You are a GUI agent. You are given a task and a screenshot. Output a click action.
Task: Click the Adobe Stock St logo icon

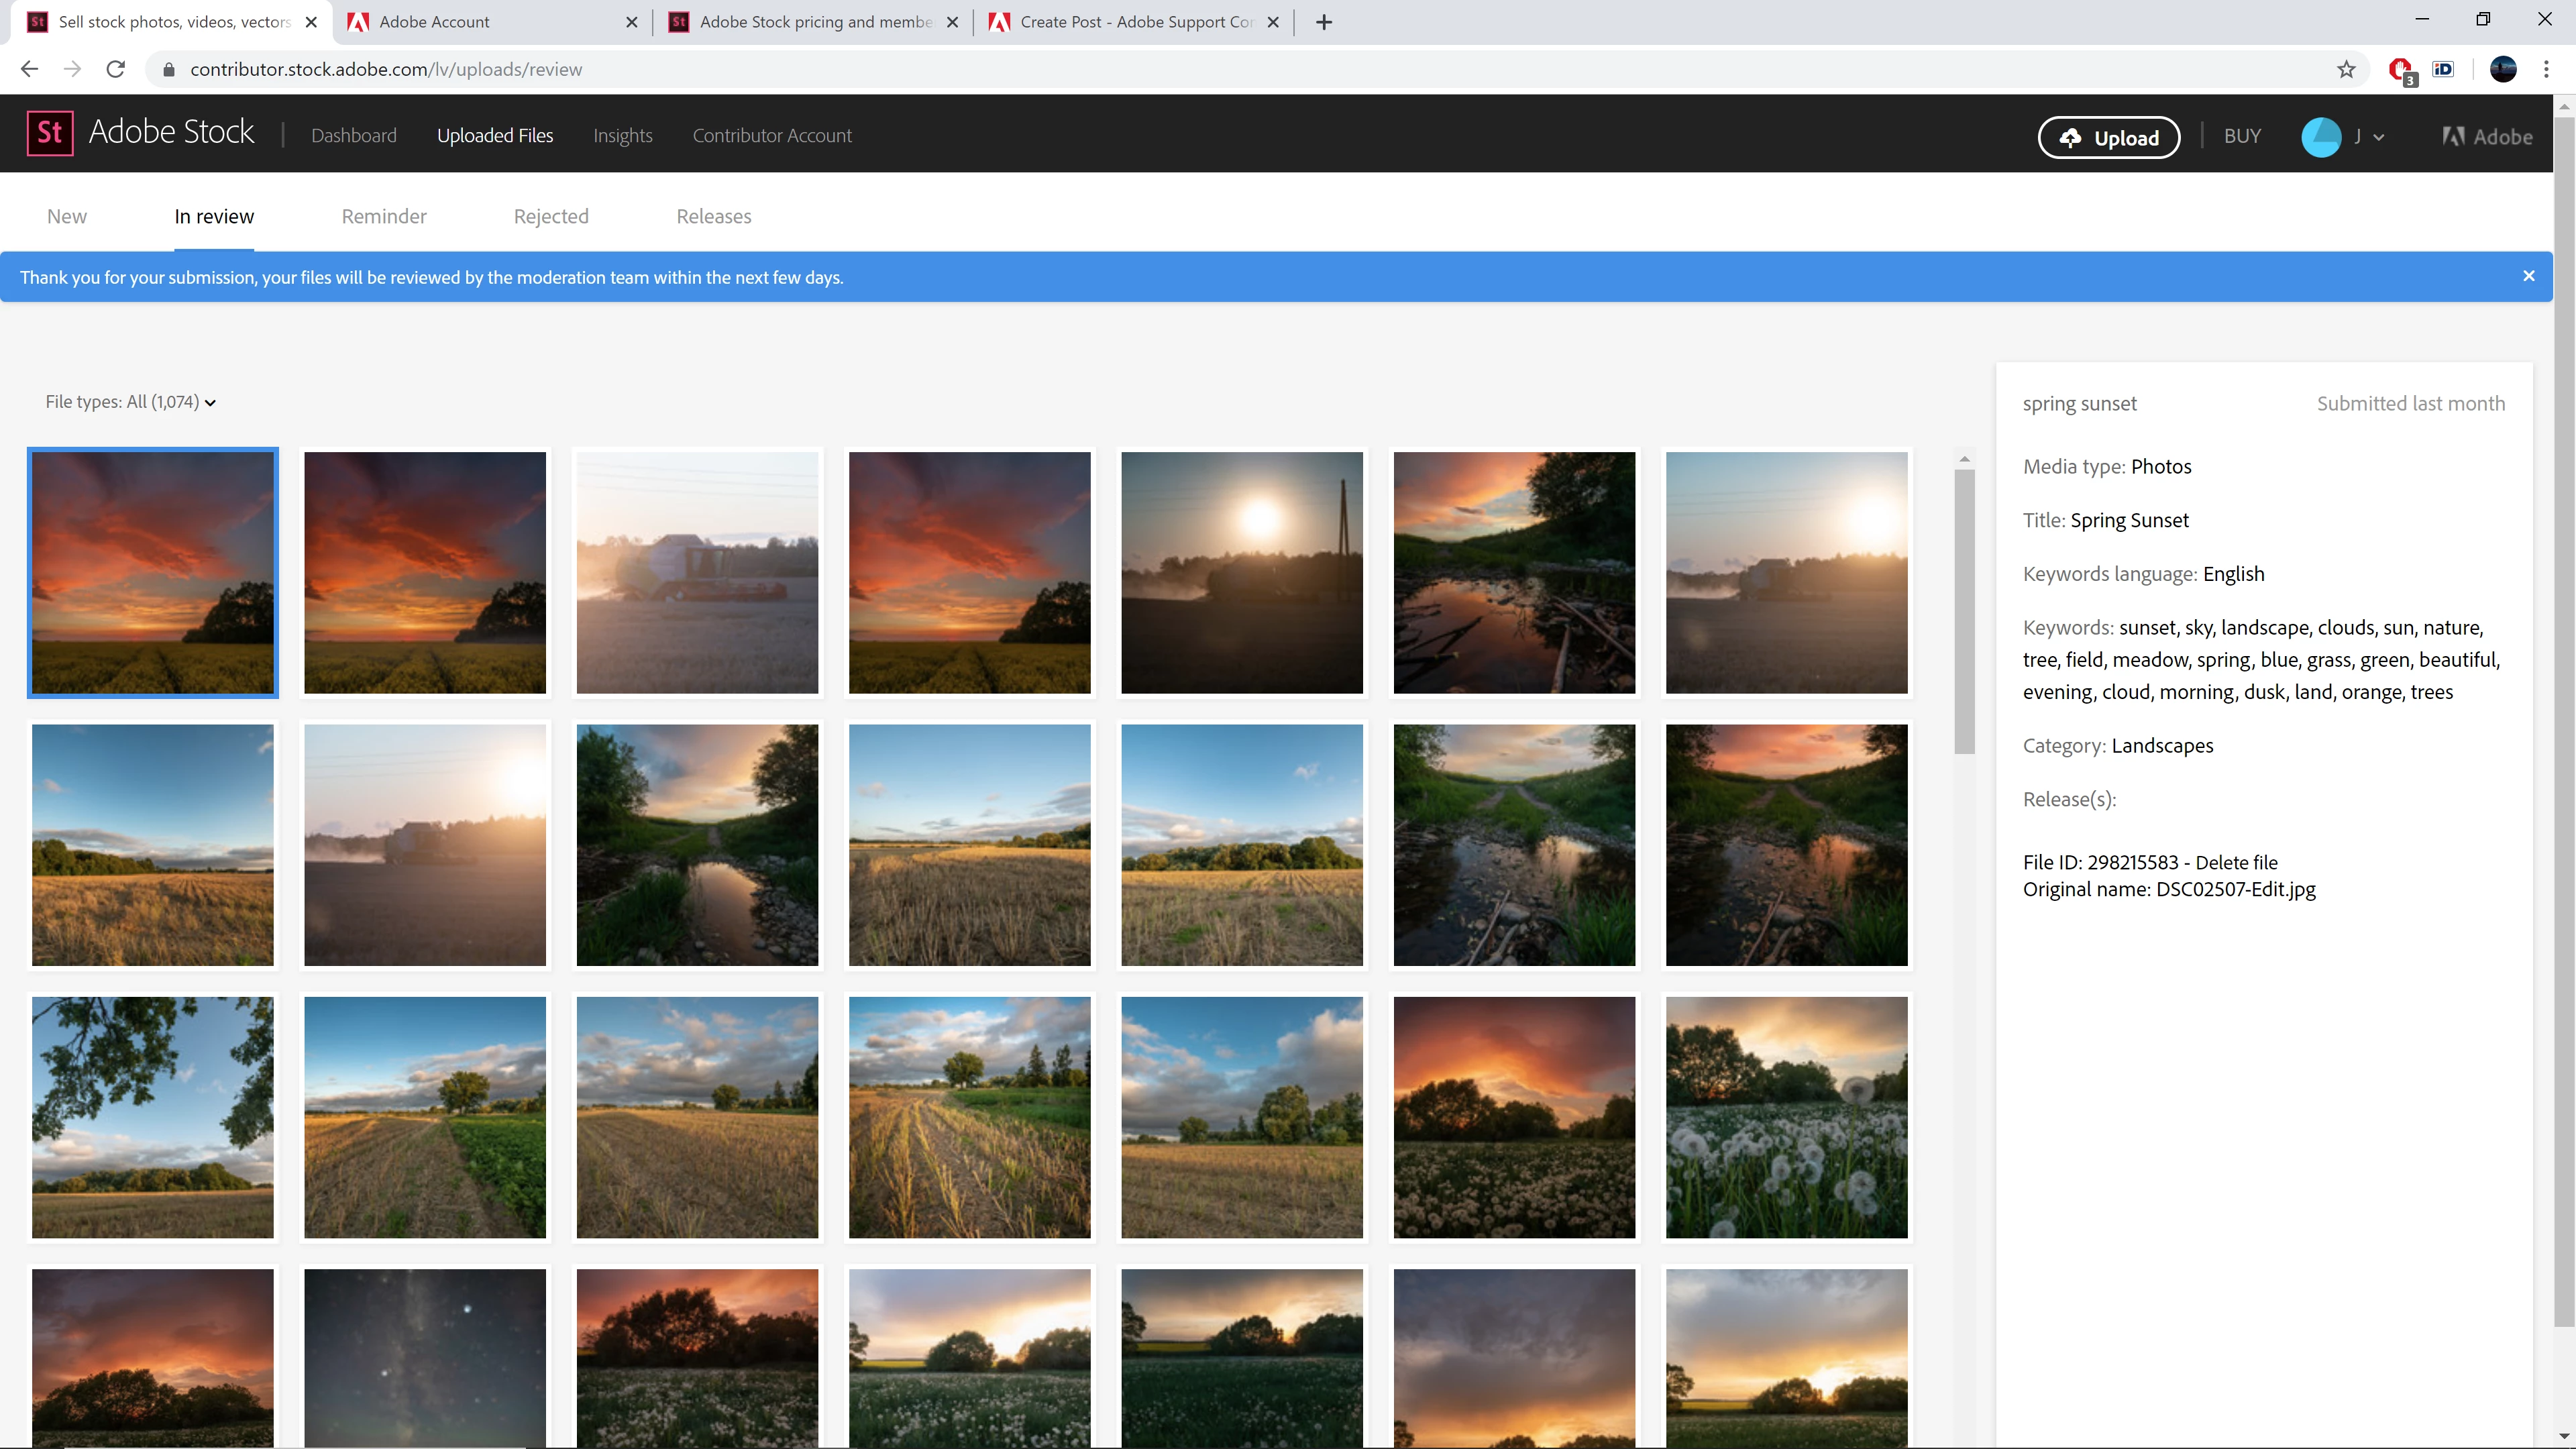[x=50, y=133]
